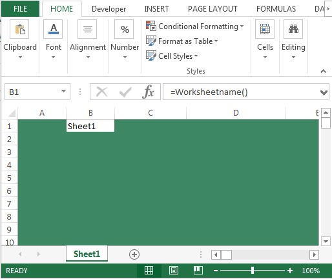
Task: Open the Cells group icon
Action: (265, 29)
